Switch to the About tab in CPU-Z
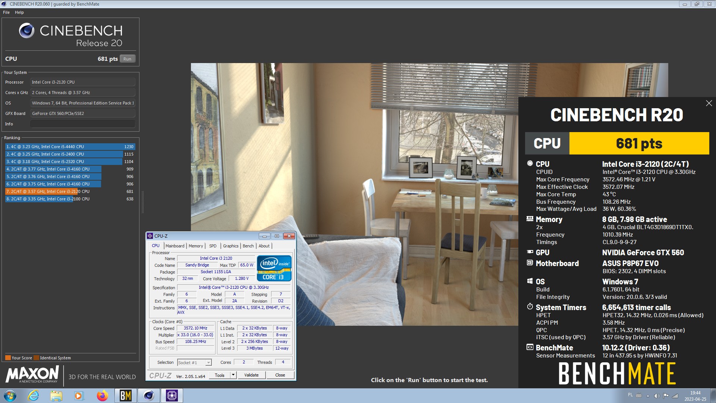The image size is (716, 403). [264, 246]
